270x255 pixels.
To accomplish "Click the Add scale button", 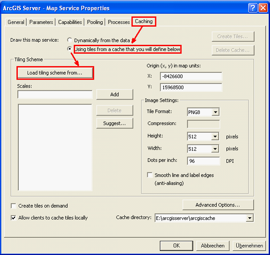I will click(115, 94).
